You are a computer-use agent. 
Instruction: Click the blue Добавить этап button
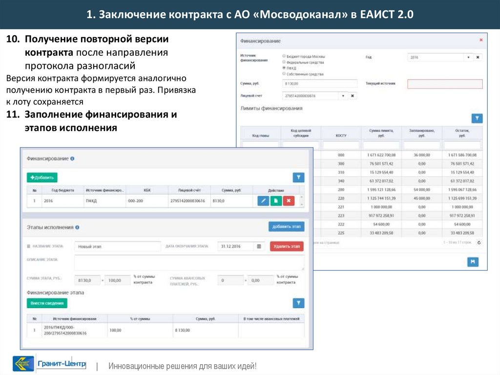pyautogui.click(x=286, y=226)
